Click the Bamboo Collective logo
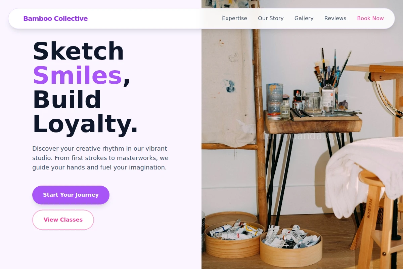403x269 pixels. point(55,18)
